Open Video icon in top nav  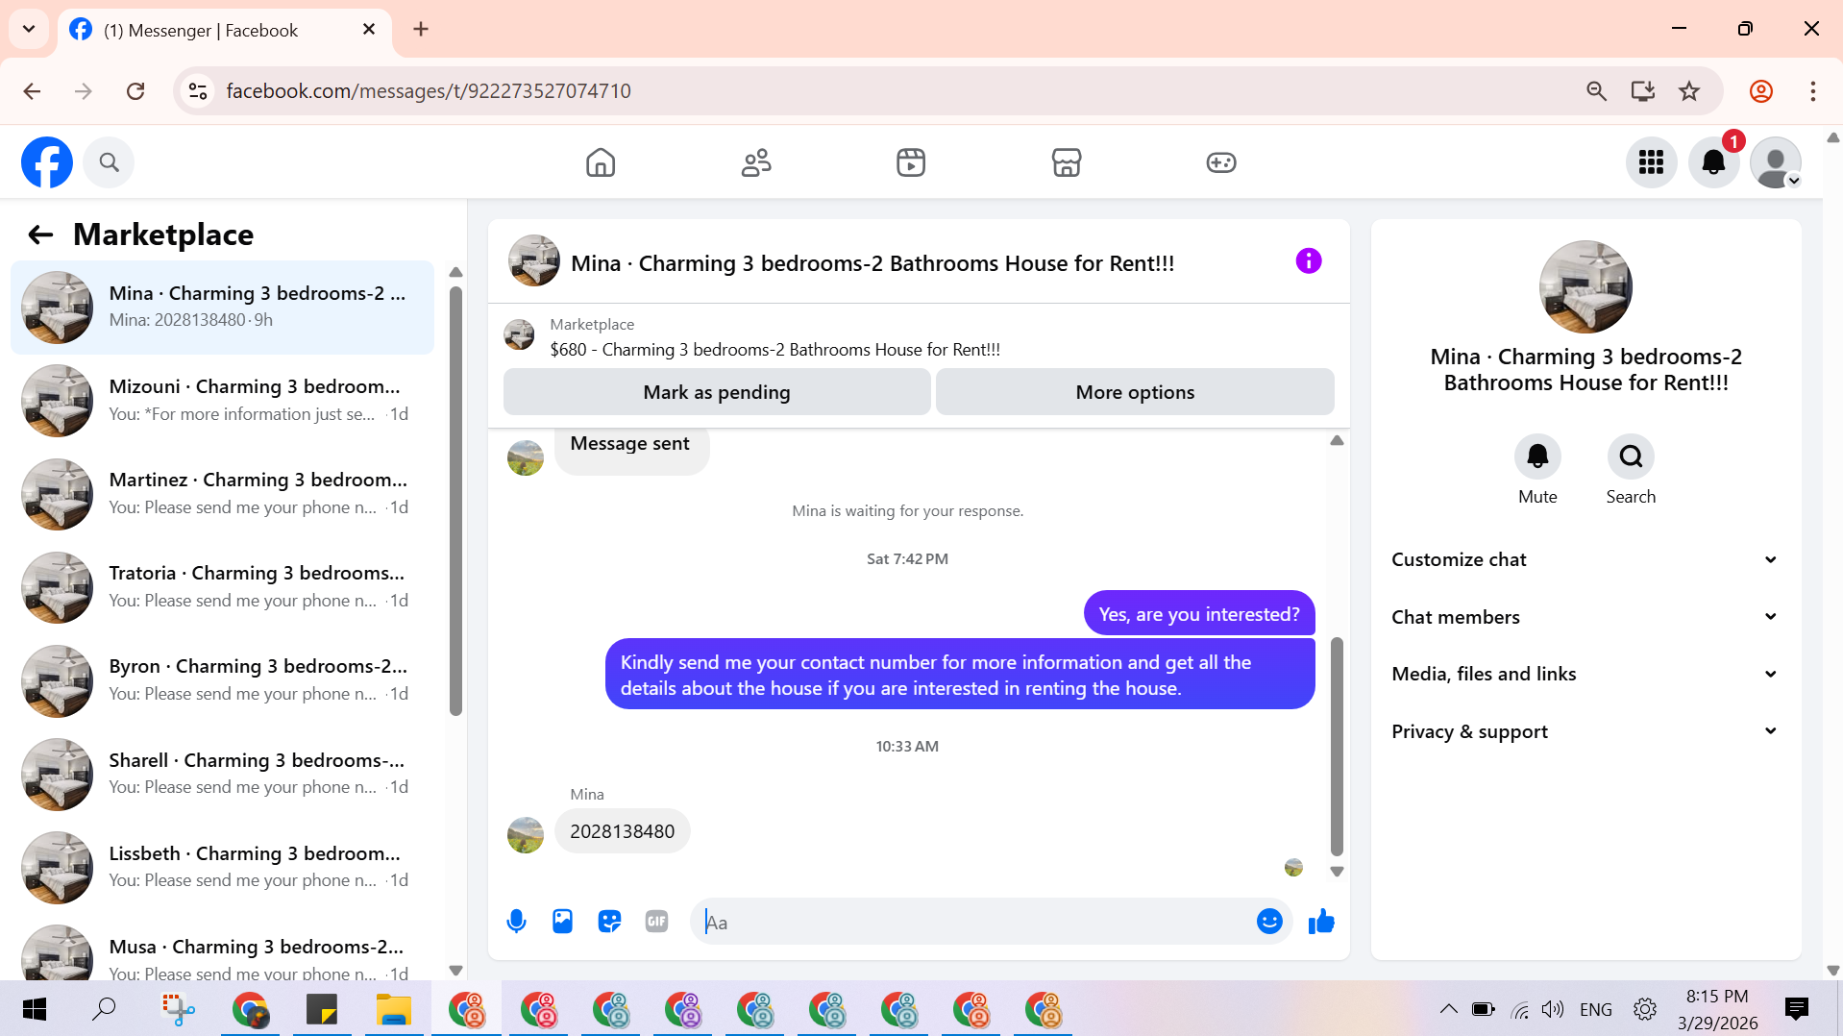(911, 162)
